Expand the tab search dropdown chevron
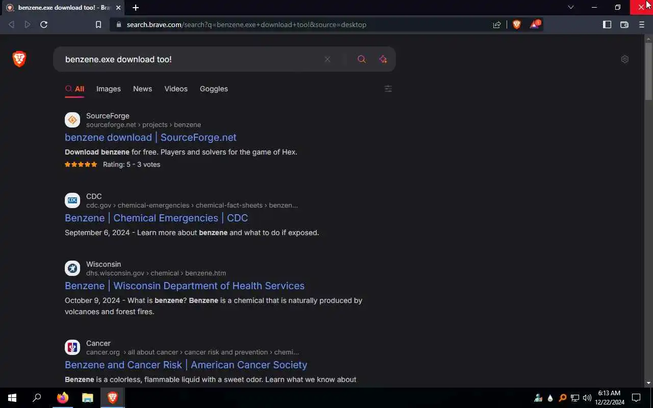The image size is (653, 408). [x=571, y=7]
